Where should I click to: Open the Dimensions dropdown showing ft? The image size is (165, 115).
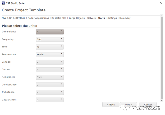tap(50, 32)
